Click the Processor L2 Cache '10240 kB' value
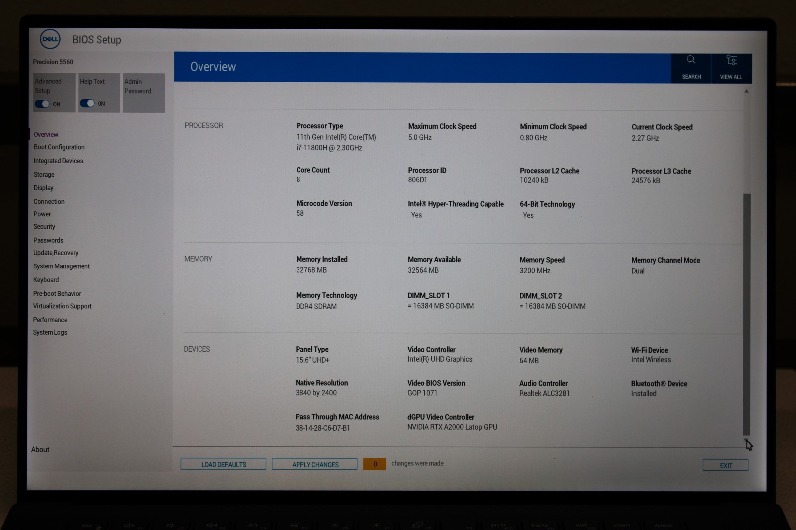The height and width of the screenshot is (530, 796). tap(534, 180)
